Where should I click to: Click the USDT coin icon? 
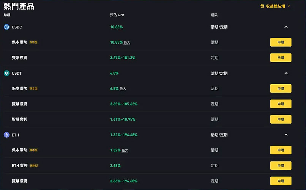(6, 73)
